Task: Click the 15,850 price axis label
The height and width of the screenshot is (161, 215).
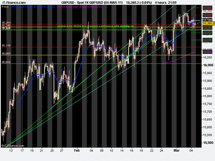Action: click(208, 89)
